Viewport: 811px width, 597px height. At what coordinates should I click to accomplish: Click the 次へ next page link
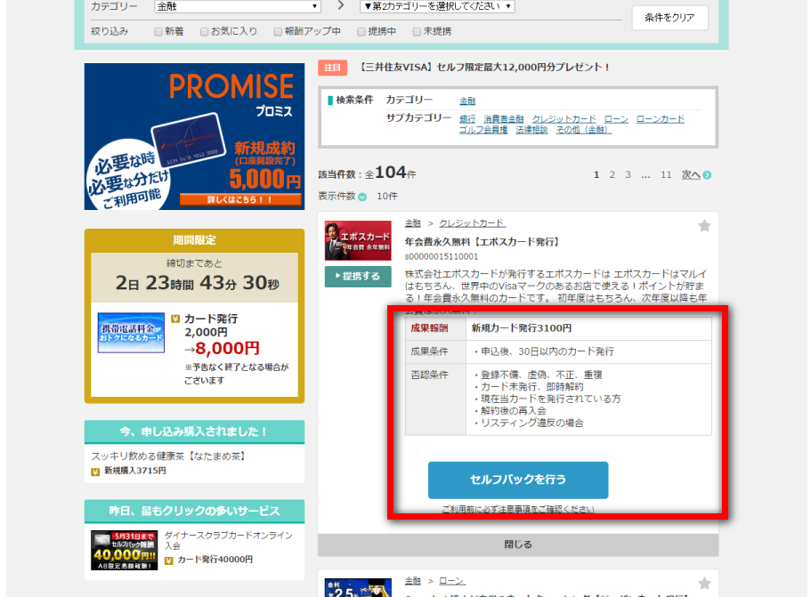click(691, 174)
